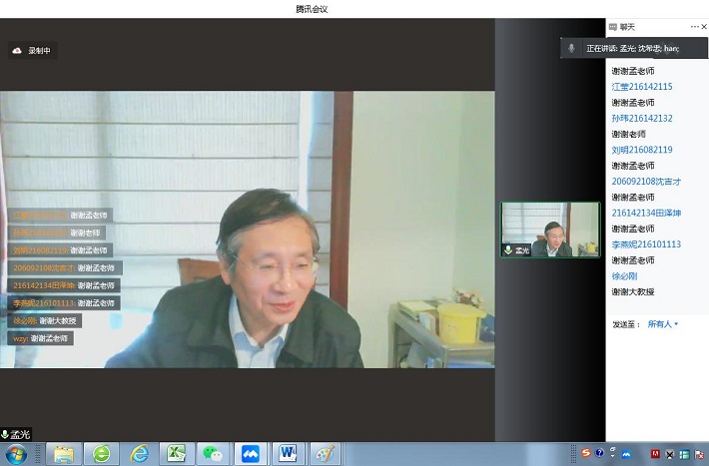Screen dimensions: 709x466
Task: Click sender name 李燕妮216101113 in chat
Action: tap(645, 244)
